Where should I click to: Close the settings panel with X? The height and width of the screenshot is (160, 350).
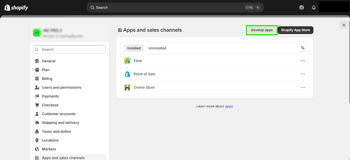[344, 25]
